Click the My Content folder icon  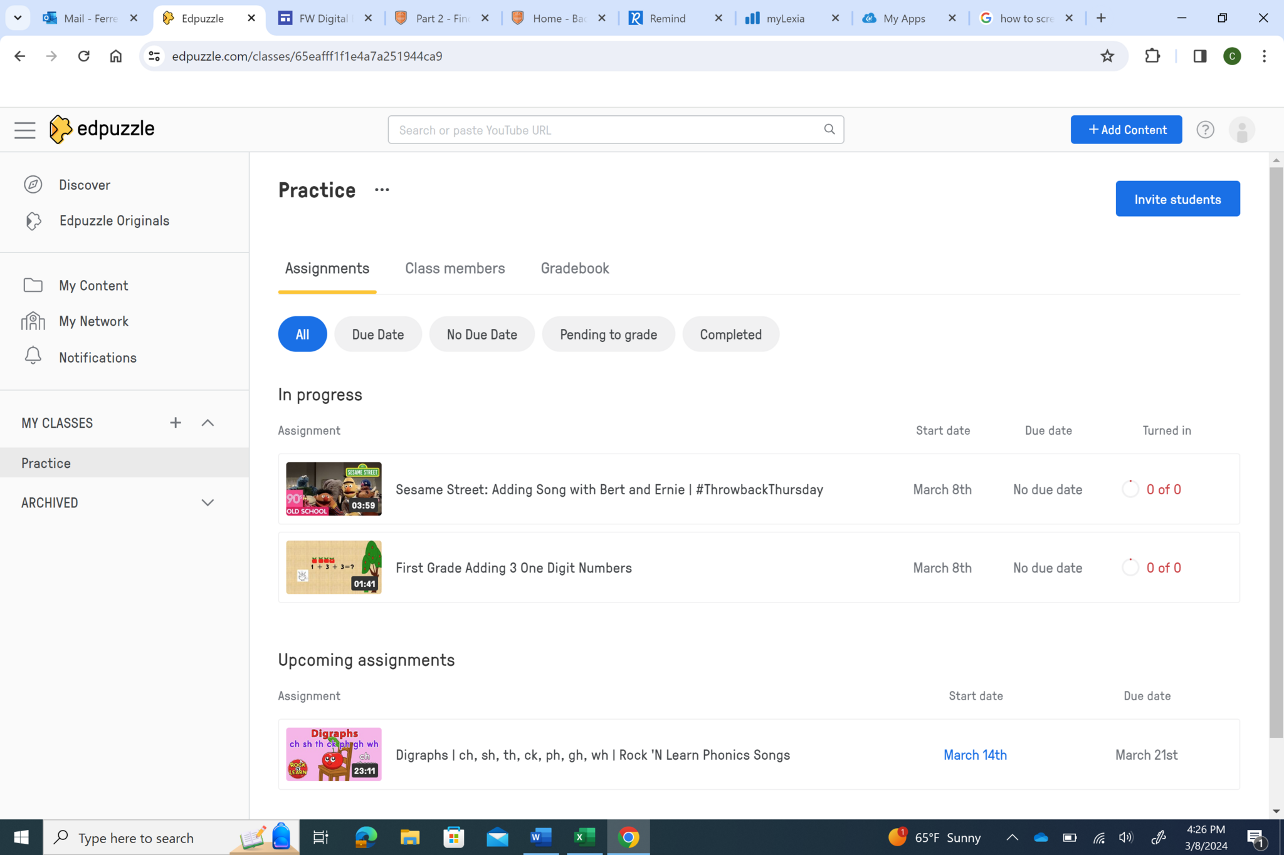33,285
